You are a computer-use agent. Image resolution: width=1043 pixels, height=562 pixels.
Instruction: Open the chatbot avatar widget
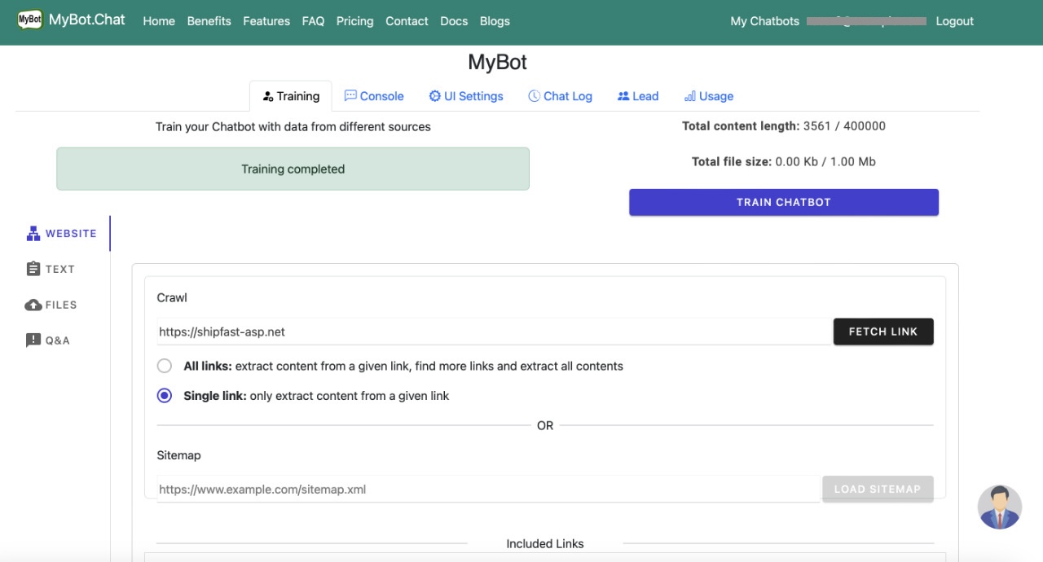click(x=1000, y=507)
